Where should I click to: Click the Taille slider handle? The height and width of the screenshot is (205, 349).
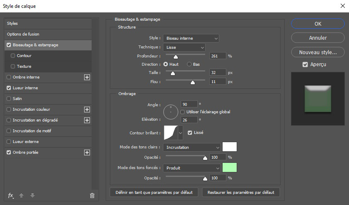[173, 73]
